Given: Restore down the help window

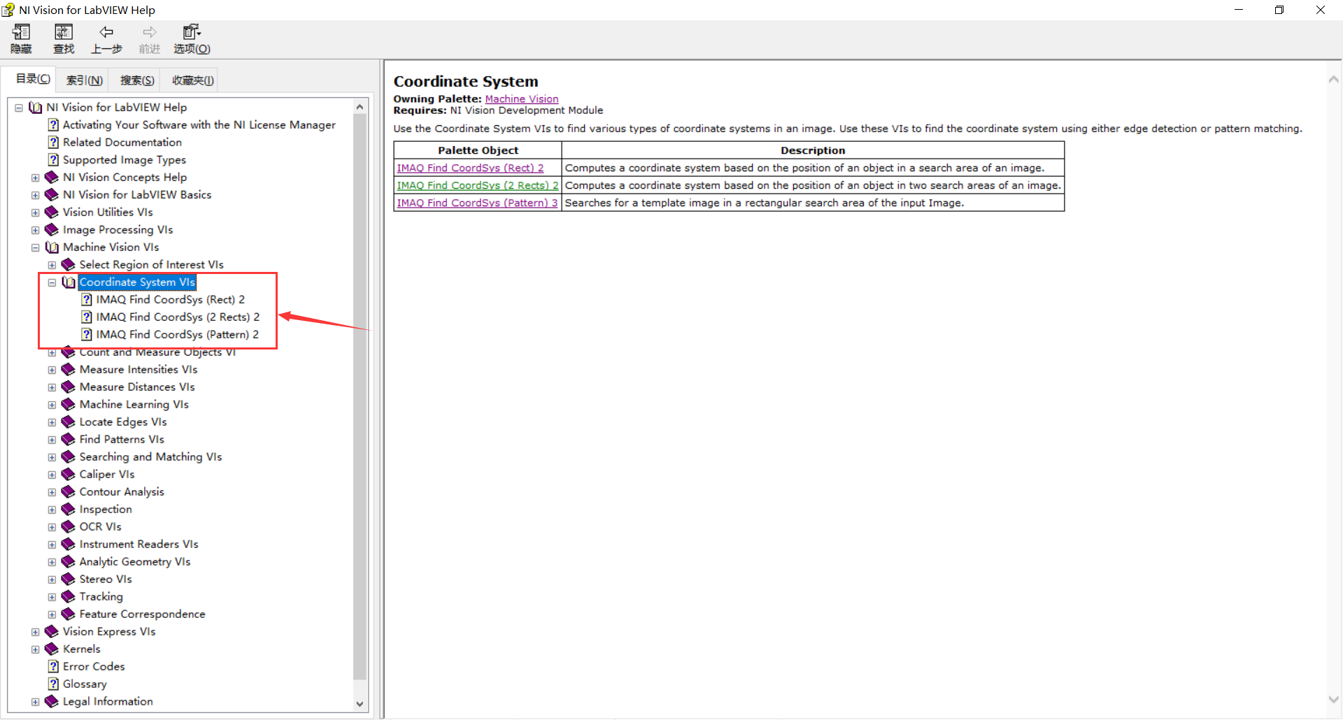Looking at the screenshot, I should tap(1279, 10).
